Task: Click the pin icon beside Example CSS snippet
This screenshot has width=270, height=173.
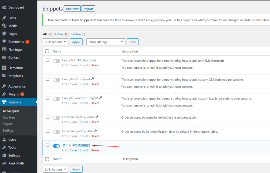Action: click(93, 79)
